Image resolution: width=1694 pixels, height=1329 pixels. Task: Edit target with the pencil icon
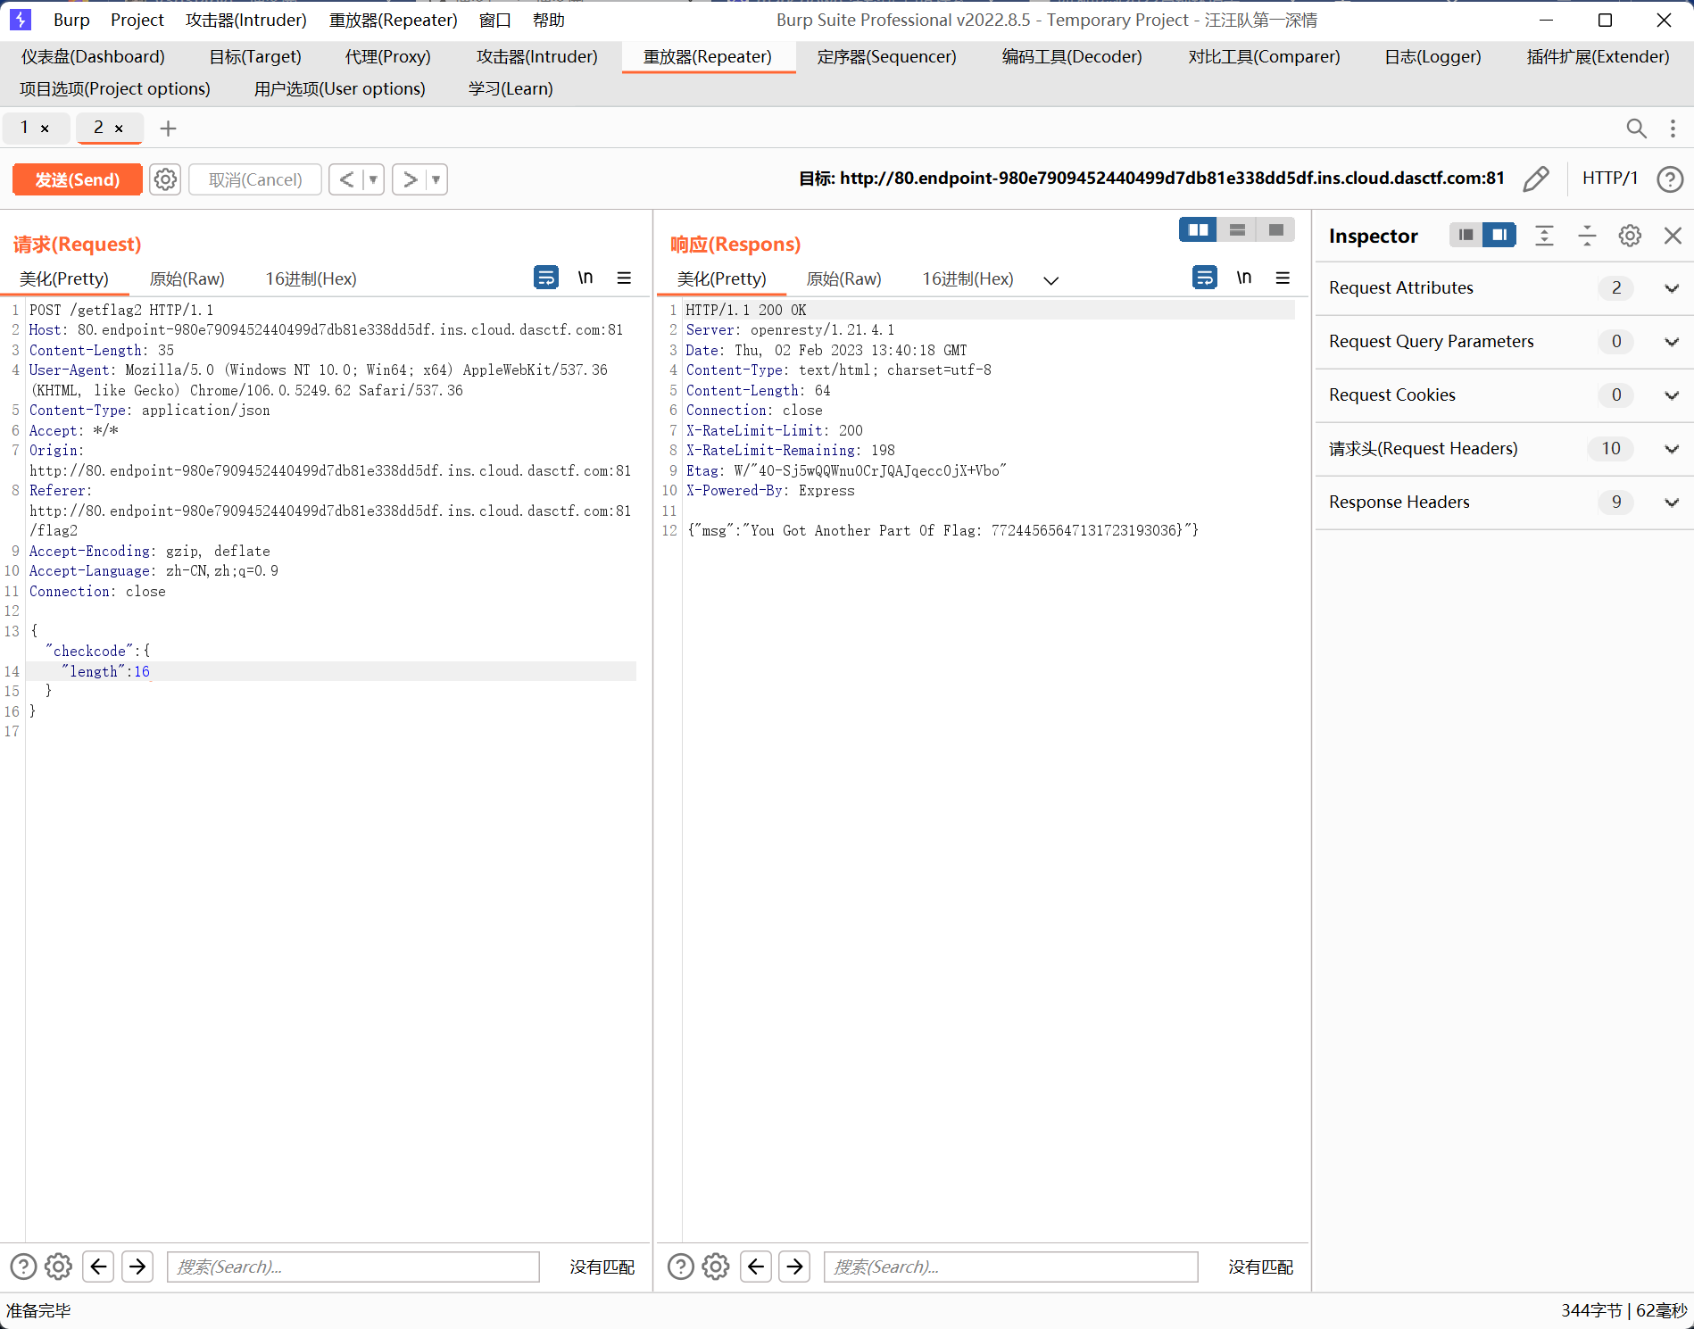click(x=1535, y=179)
